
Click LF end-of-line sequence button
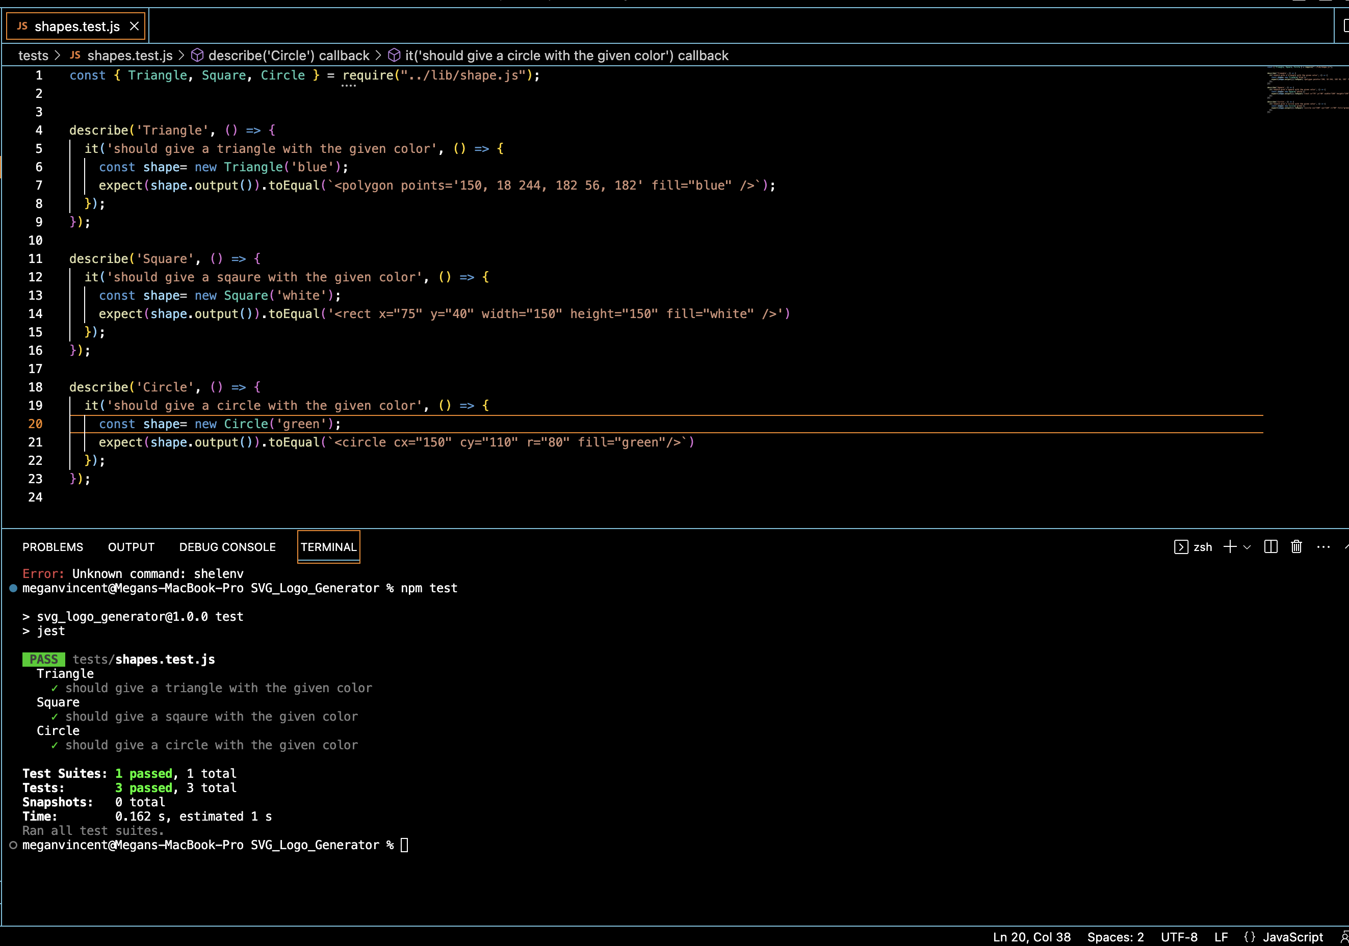tap(1221, 937)
